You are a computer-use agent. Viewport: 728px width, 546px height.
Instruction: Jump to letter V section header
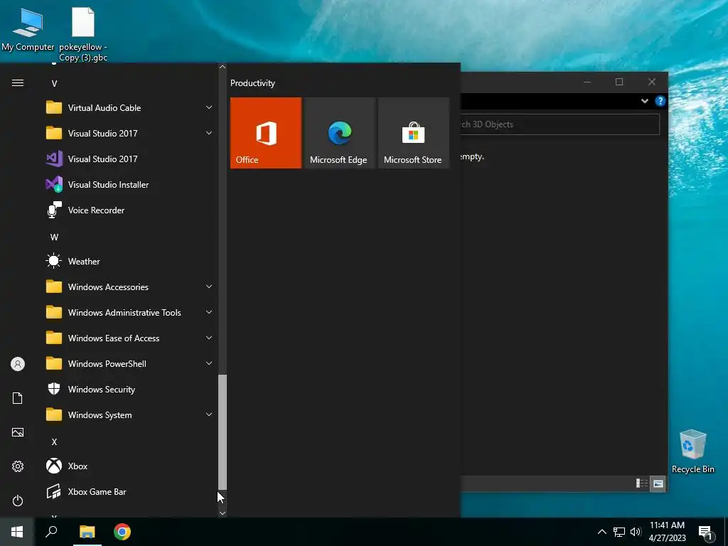pyautogui.click(x=54, y=84)
